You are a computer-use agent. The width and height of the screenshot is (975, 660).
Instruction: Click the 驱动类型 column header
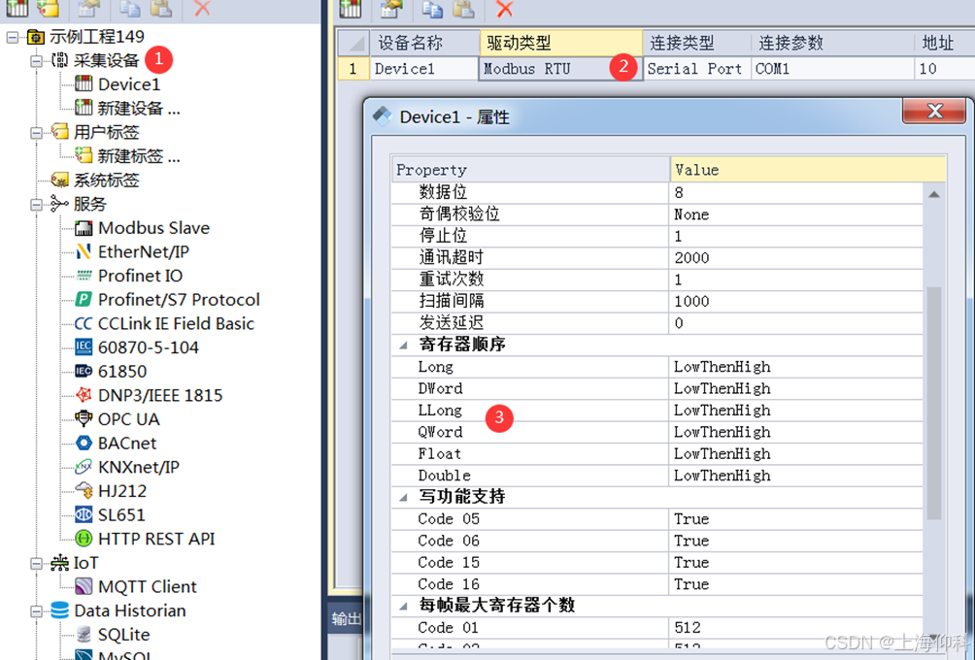click(561, 43)
